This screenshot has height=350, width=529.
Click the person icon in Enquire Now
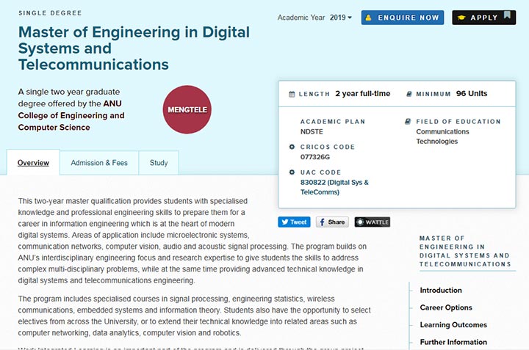368,18
